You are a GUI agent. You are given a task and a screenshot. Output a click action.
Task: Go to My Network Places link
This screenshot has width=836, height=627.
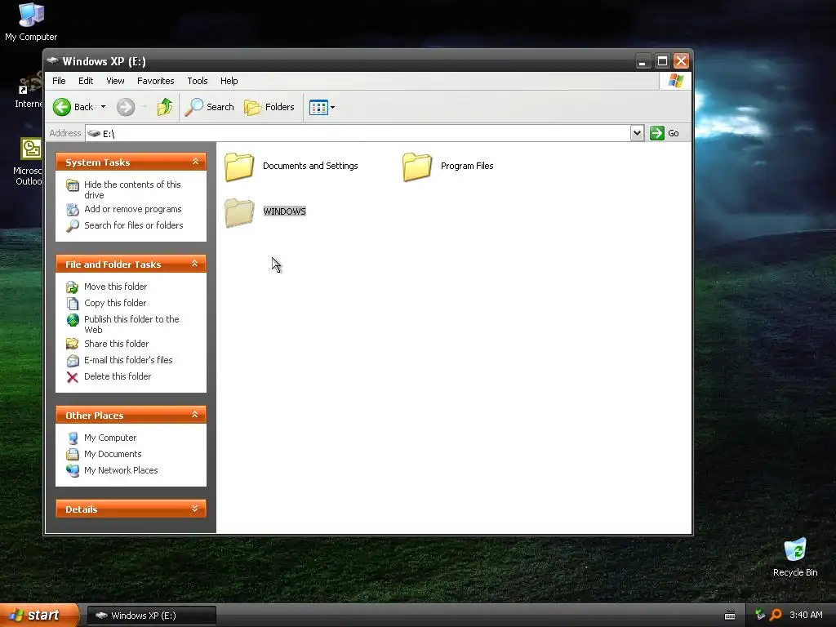coord(121,470)
